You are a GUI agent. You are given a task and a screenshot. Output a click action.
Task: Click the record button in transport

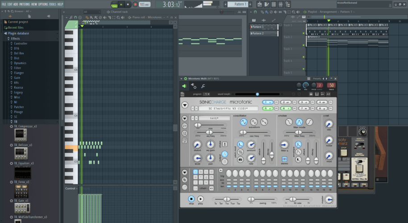point(135,4)
